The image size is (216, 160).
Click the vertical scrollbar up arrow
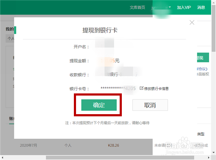[x=213, y=3]
